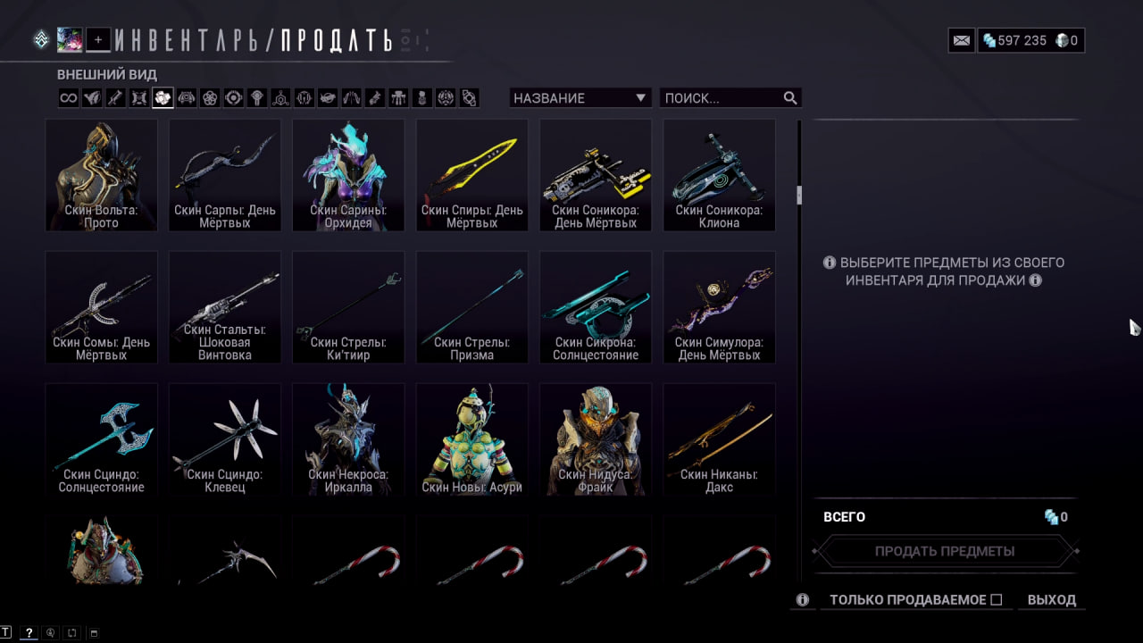Select the infinity 'all items' category icon
1143x643 pixels.
point(69,98)
